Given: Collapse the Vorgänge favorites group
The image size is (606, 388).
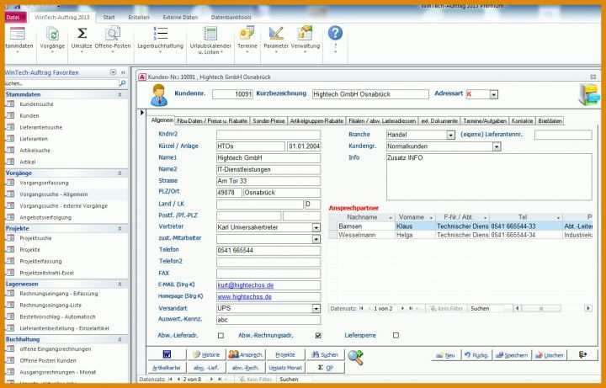Looking at the screenshot, I should click(120, 173).
